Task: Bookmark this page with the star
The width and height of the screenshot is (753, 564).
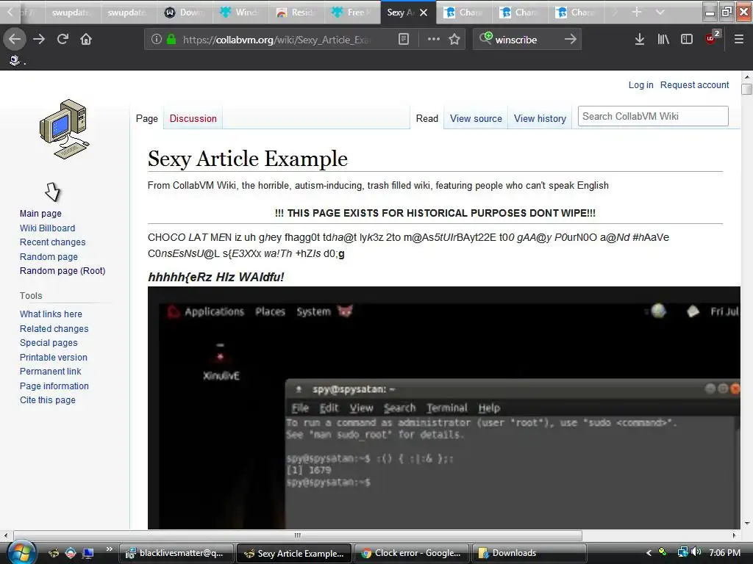Action: click(454, 40)
